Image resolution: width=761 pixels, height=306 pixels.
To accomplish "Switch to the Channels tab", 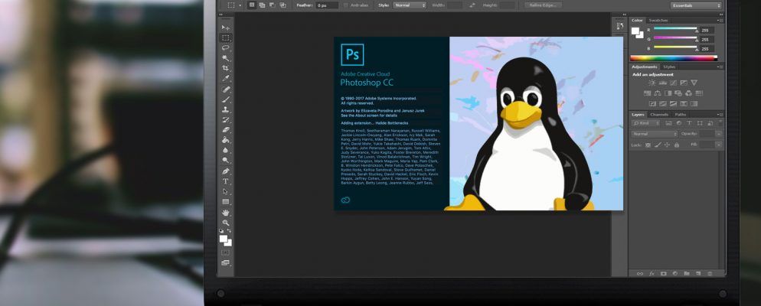I will [659, 115].
